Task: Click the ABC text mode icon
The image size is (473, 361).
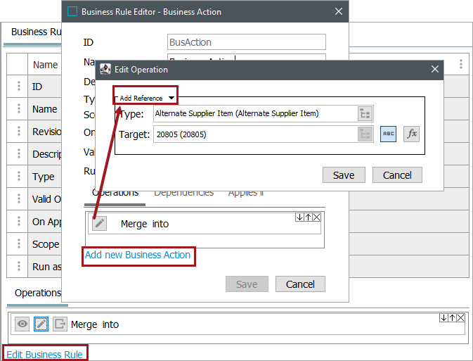Action: (x=389, y=134)
